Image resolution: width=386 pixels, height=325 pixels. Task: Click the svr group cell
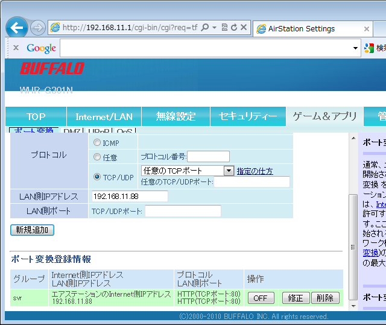[x=30, y=298]
